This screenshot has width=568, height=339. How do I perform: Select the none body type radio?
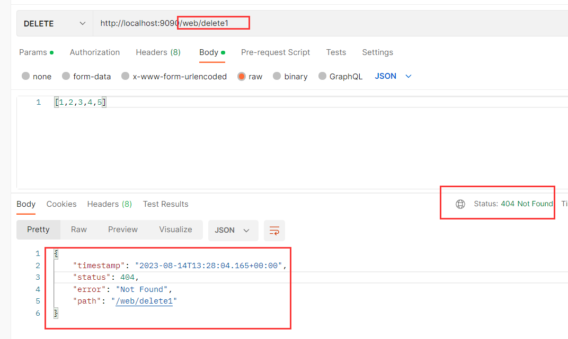click(x=25, y=76)
